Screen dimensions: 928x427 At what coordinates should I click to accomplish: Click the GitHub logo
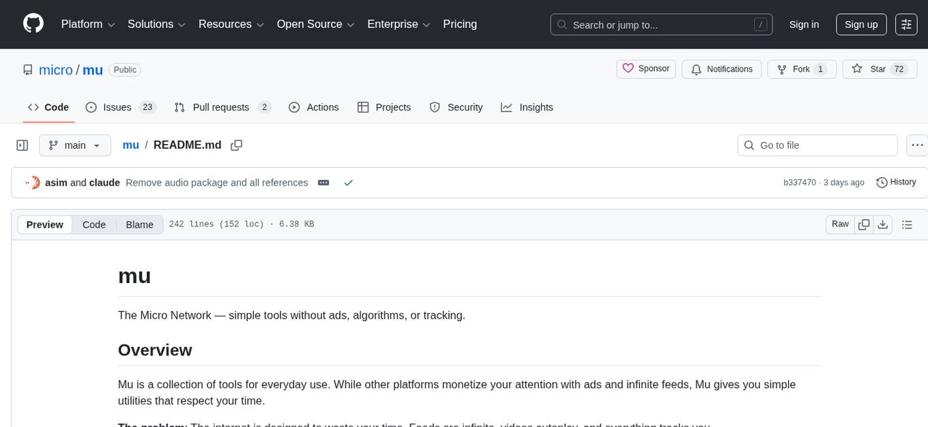point(33,24)
